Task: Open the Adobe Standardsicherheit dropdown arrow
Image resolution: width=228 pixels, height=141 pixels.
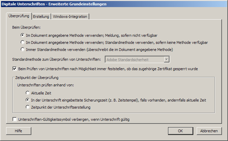Action: [x=167, y=59]
